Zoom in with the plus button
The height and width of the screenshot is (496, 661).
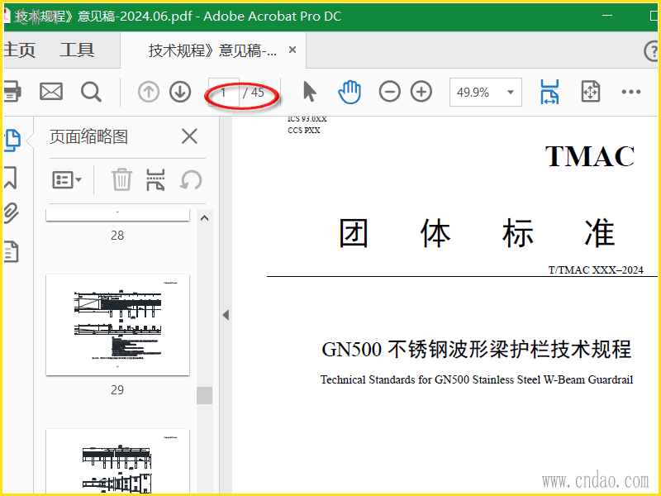[x=421, y=92]
